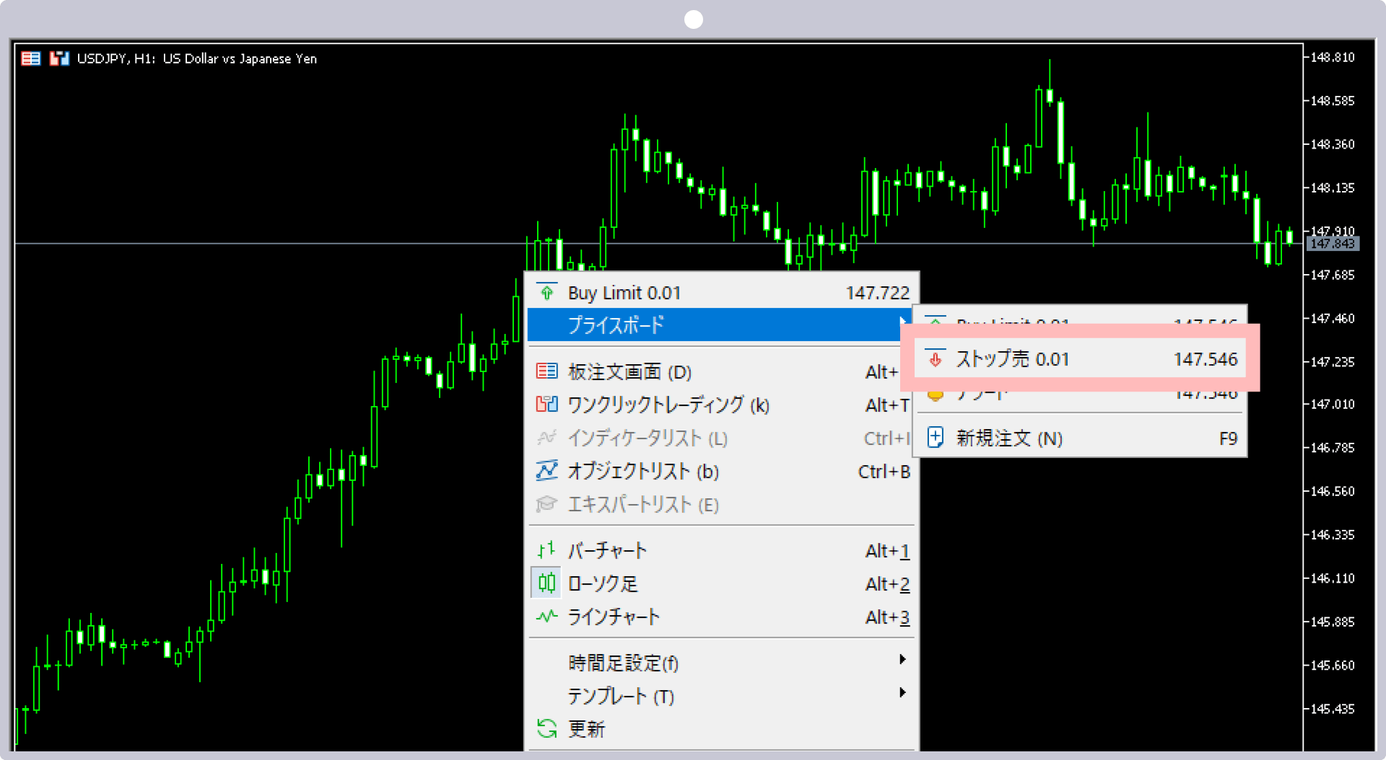
Task: Click the red sell stop arrow icon
Action: [936, 358]
